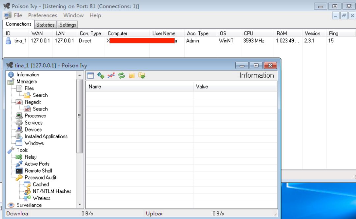
Task: Open the Window menu
Action: [x=73, y=15]
